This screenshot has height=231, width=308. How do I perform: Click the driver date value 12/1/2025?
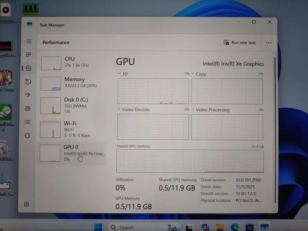(245, 187)
